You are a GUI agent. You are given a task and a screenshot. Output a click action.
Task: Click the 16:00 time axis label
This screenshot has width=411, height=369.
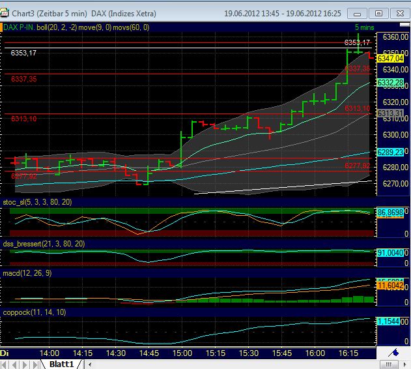pyautogui.click(x=315, y=353)
